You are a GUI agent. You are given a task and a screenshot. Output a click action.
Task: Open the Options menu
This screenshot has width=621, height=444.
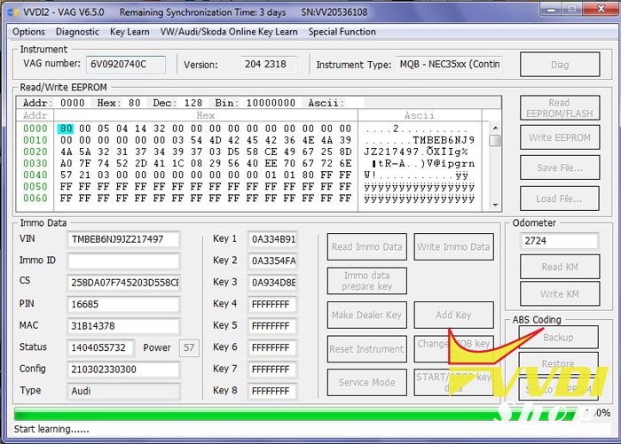coord(28,32)
